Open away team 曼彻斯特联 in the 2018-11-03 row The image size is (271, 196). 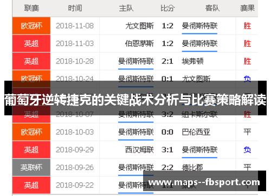199,43
